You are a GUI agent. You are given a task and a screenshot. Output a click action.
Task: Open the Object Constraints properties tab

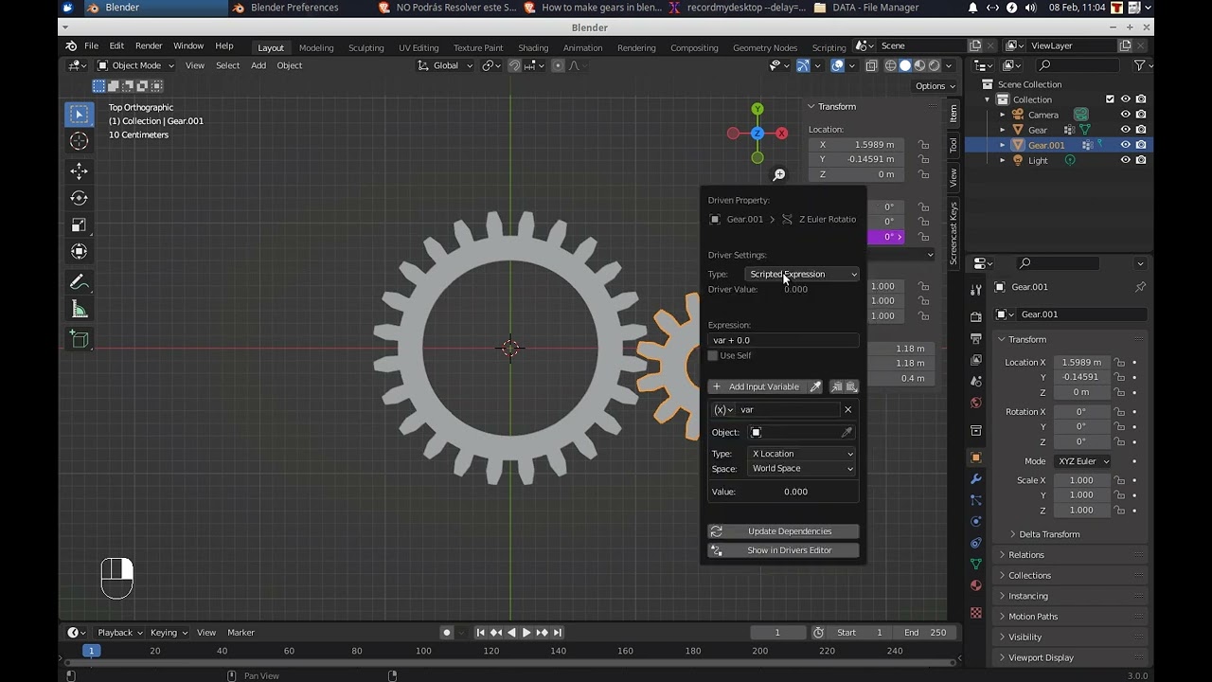click(x=976, y=543)
